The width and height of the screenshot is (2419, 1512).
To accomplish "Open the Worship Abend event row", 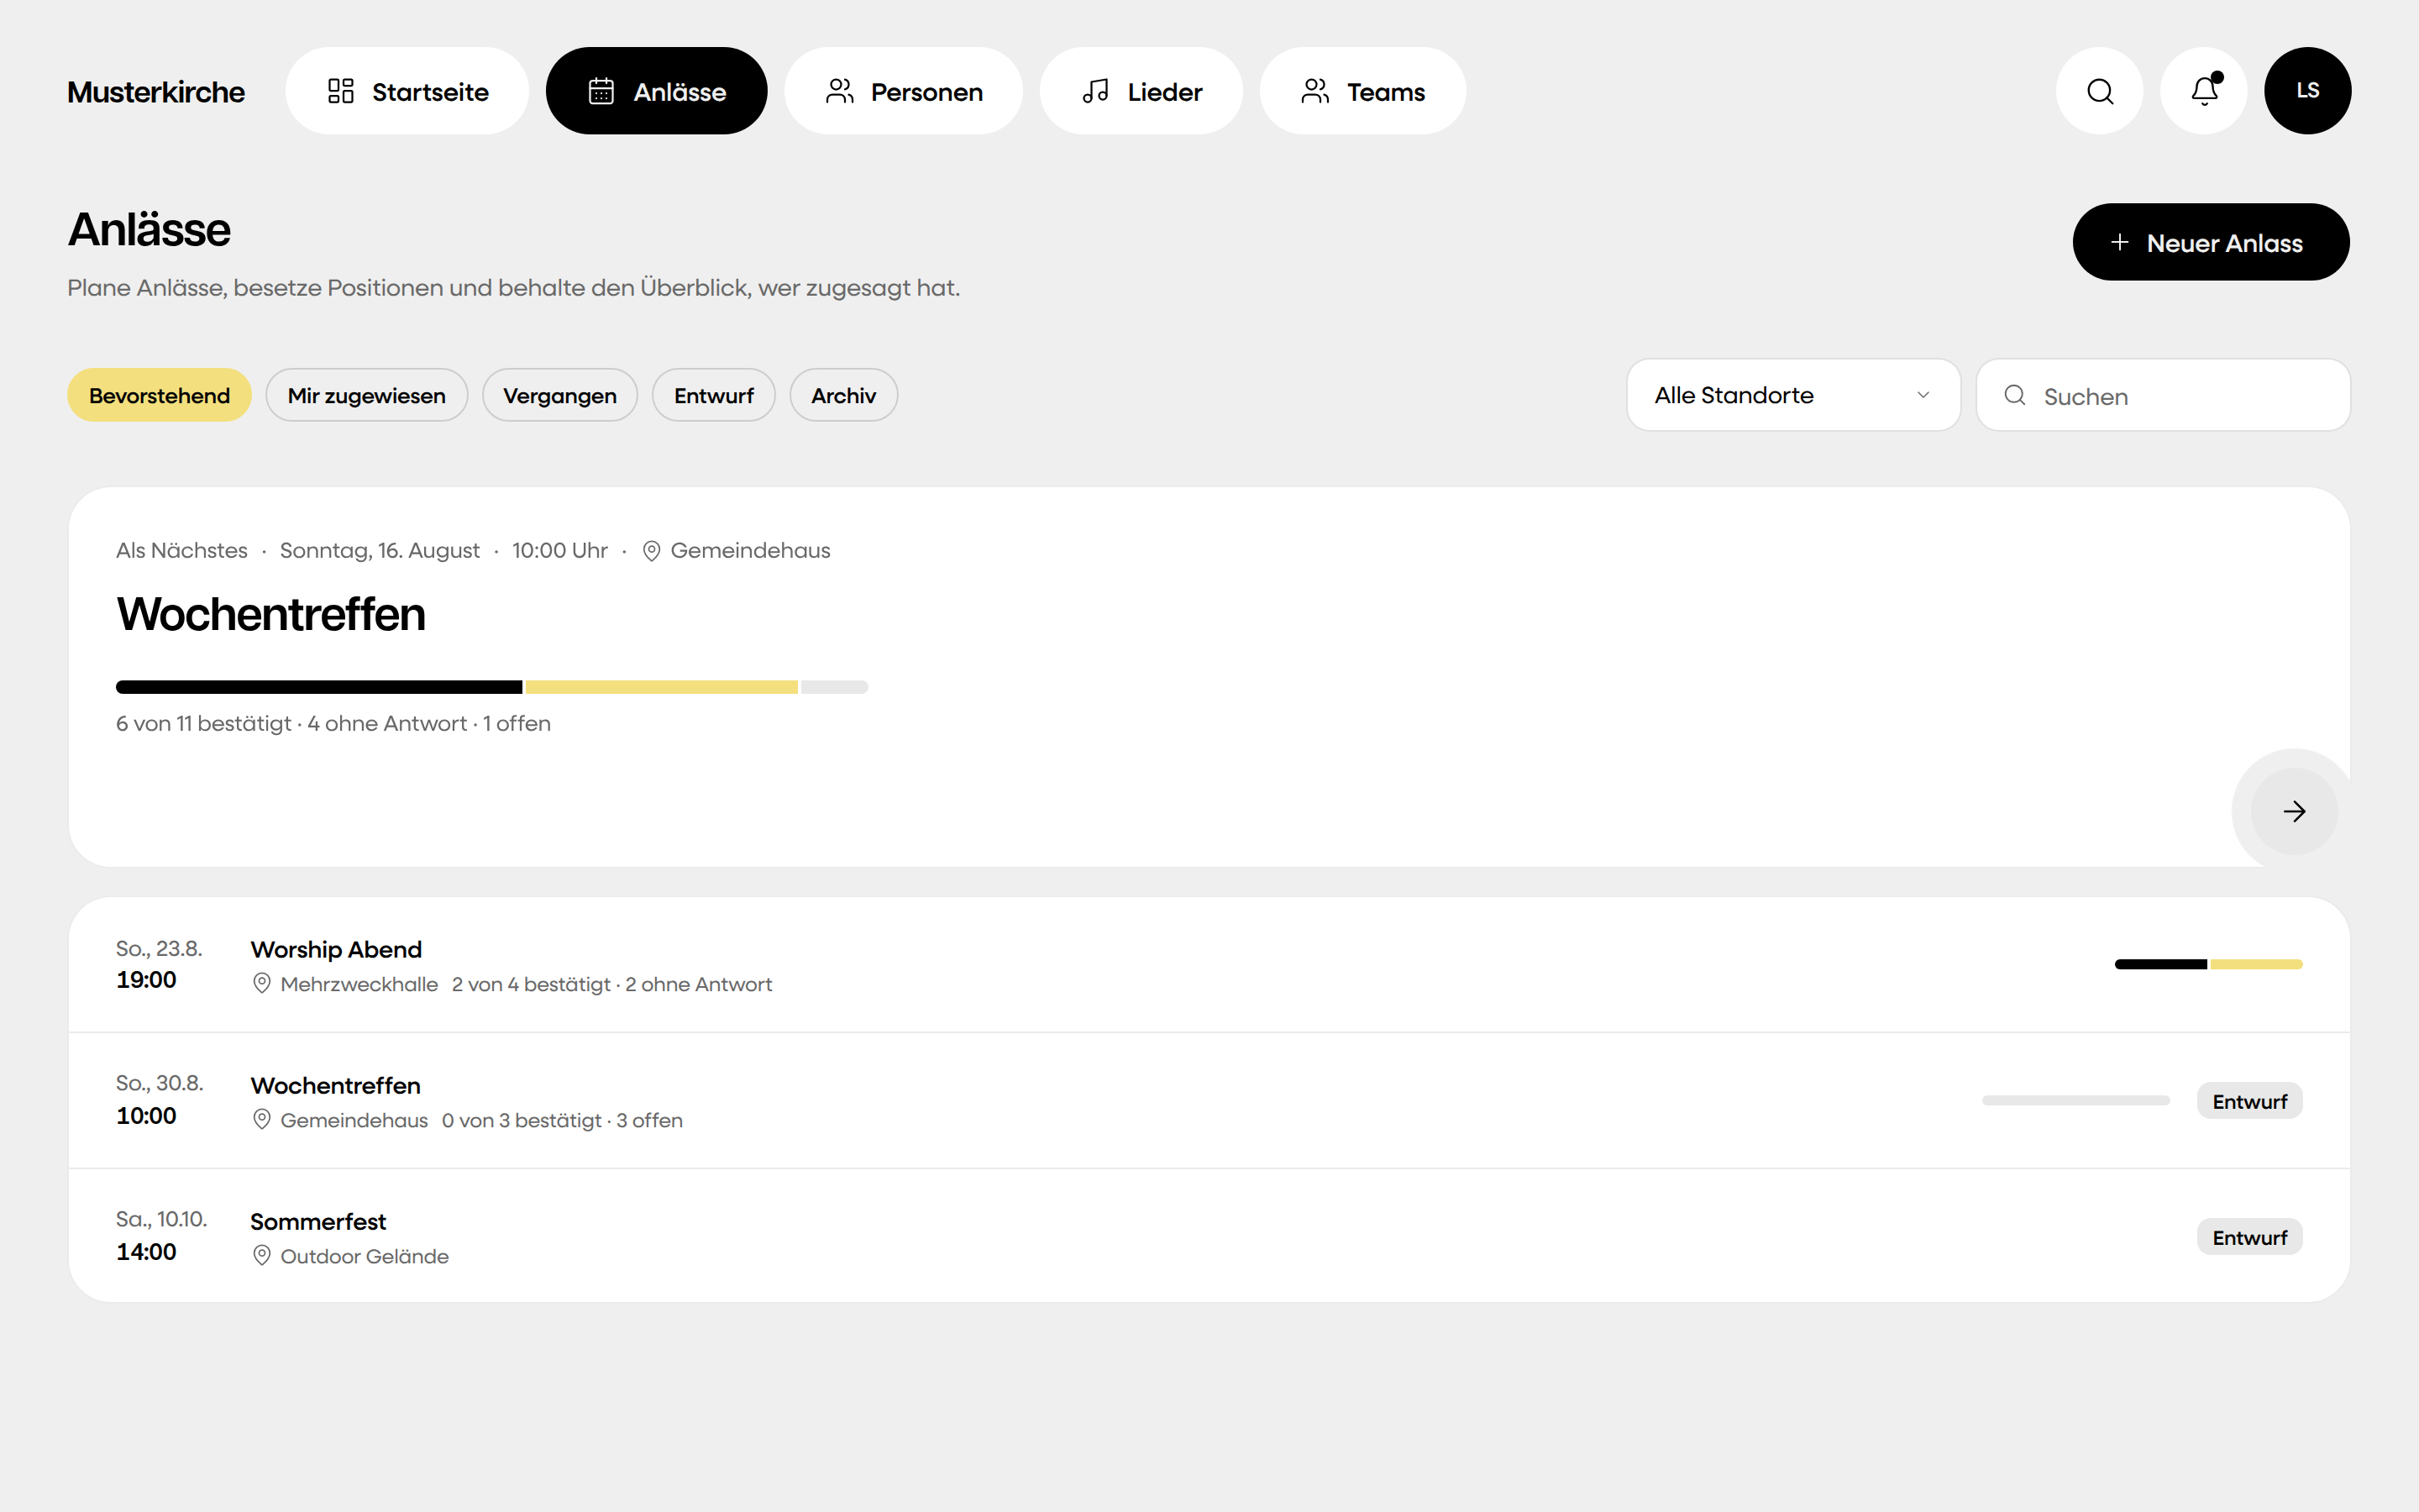I will coord(1209,965).
